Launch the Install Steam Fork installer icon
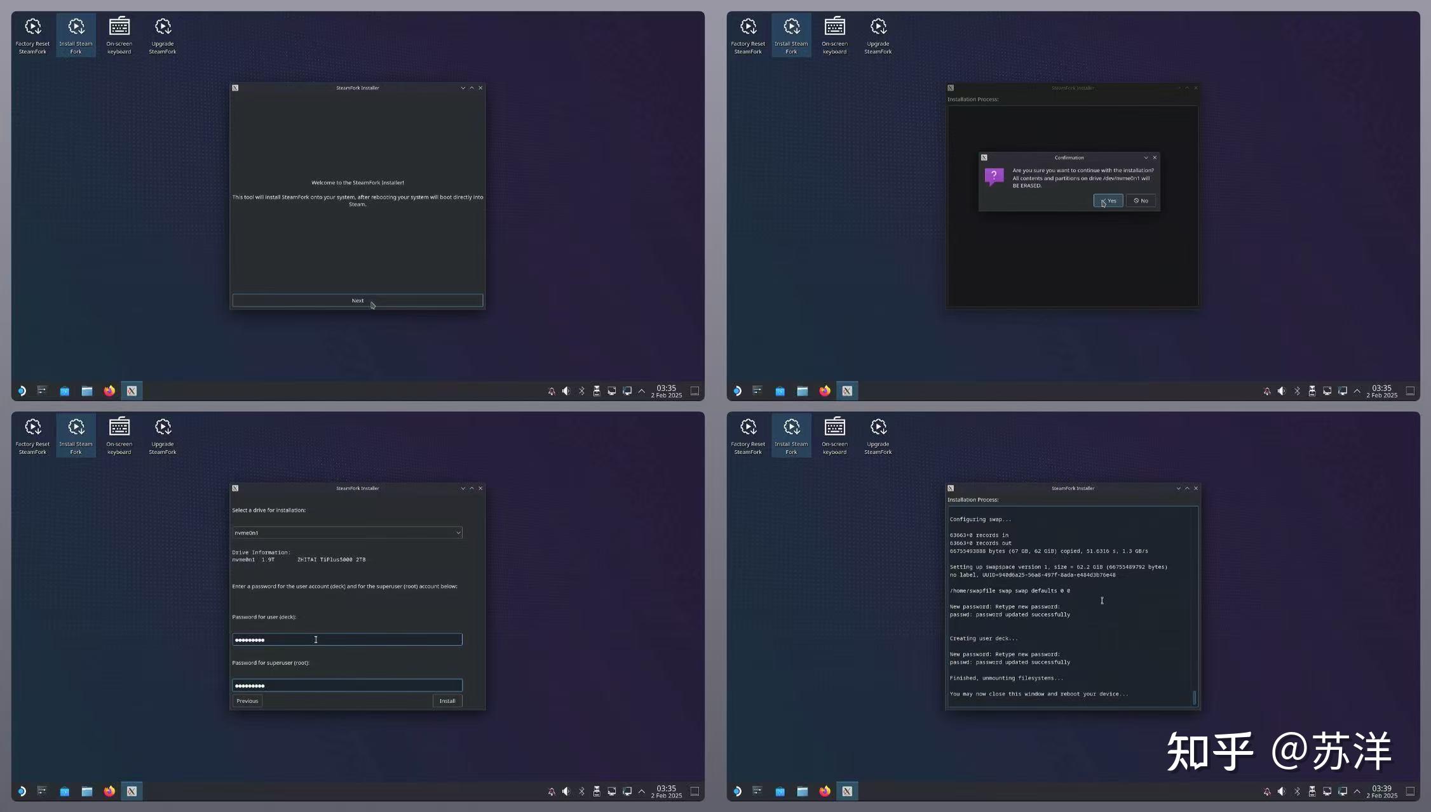The height and width of the screenshot is (812, 1431). click(76, 35)
